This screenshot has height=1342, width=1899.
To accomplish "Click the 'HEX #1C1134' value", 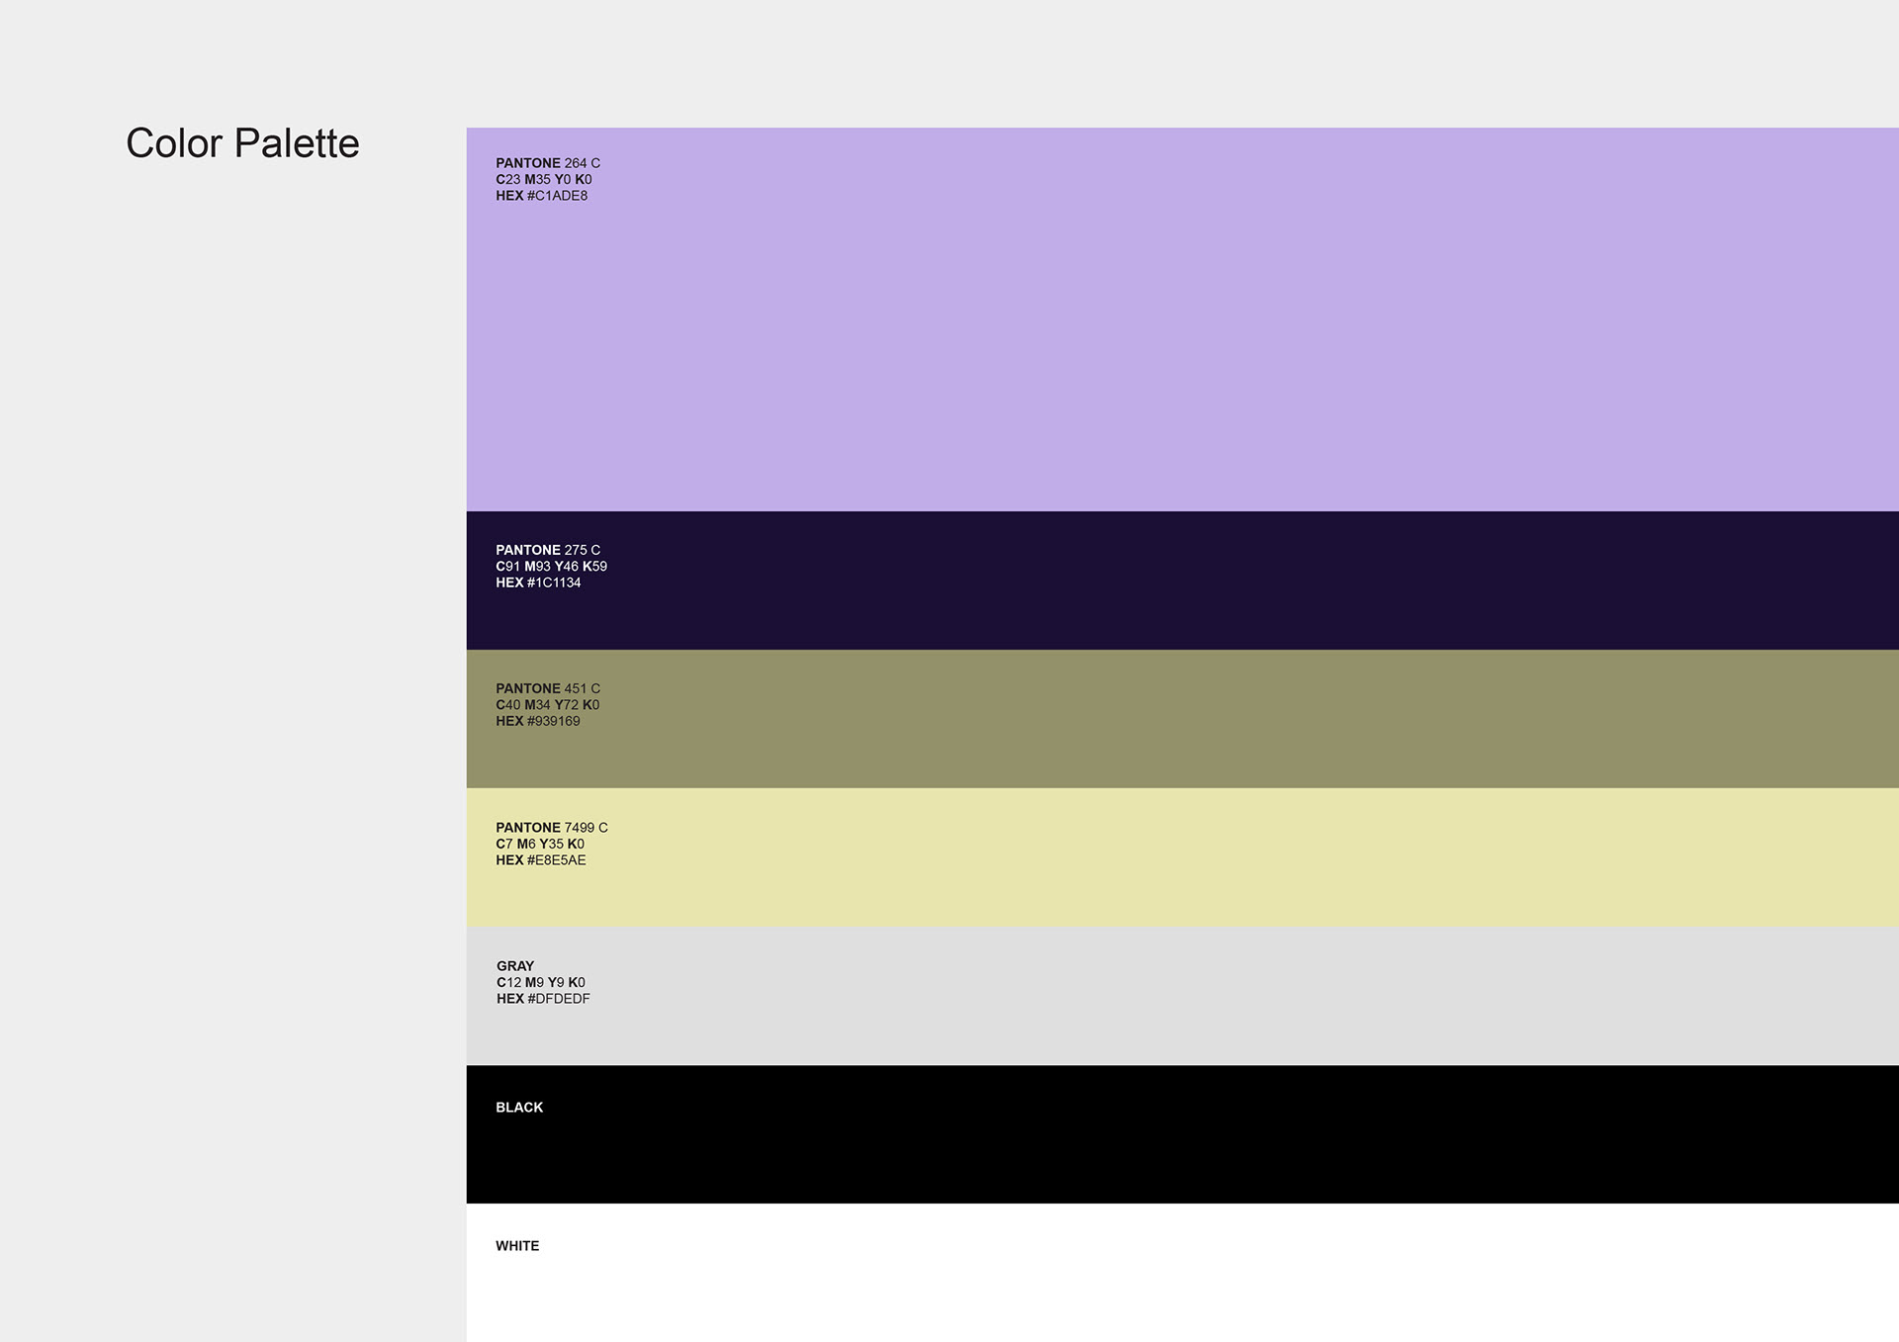I will coord(538,582).
